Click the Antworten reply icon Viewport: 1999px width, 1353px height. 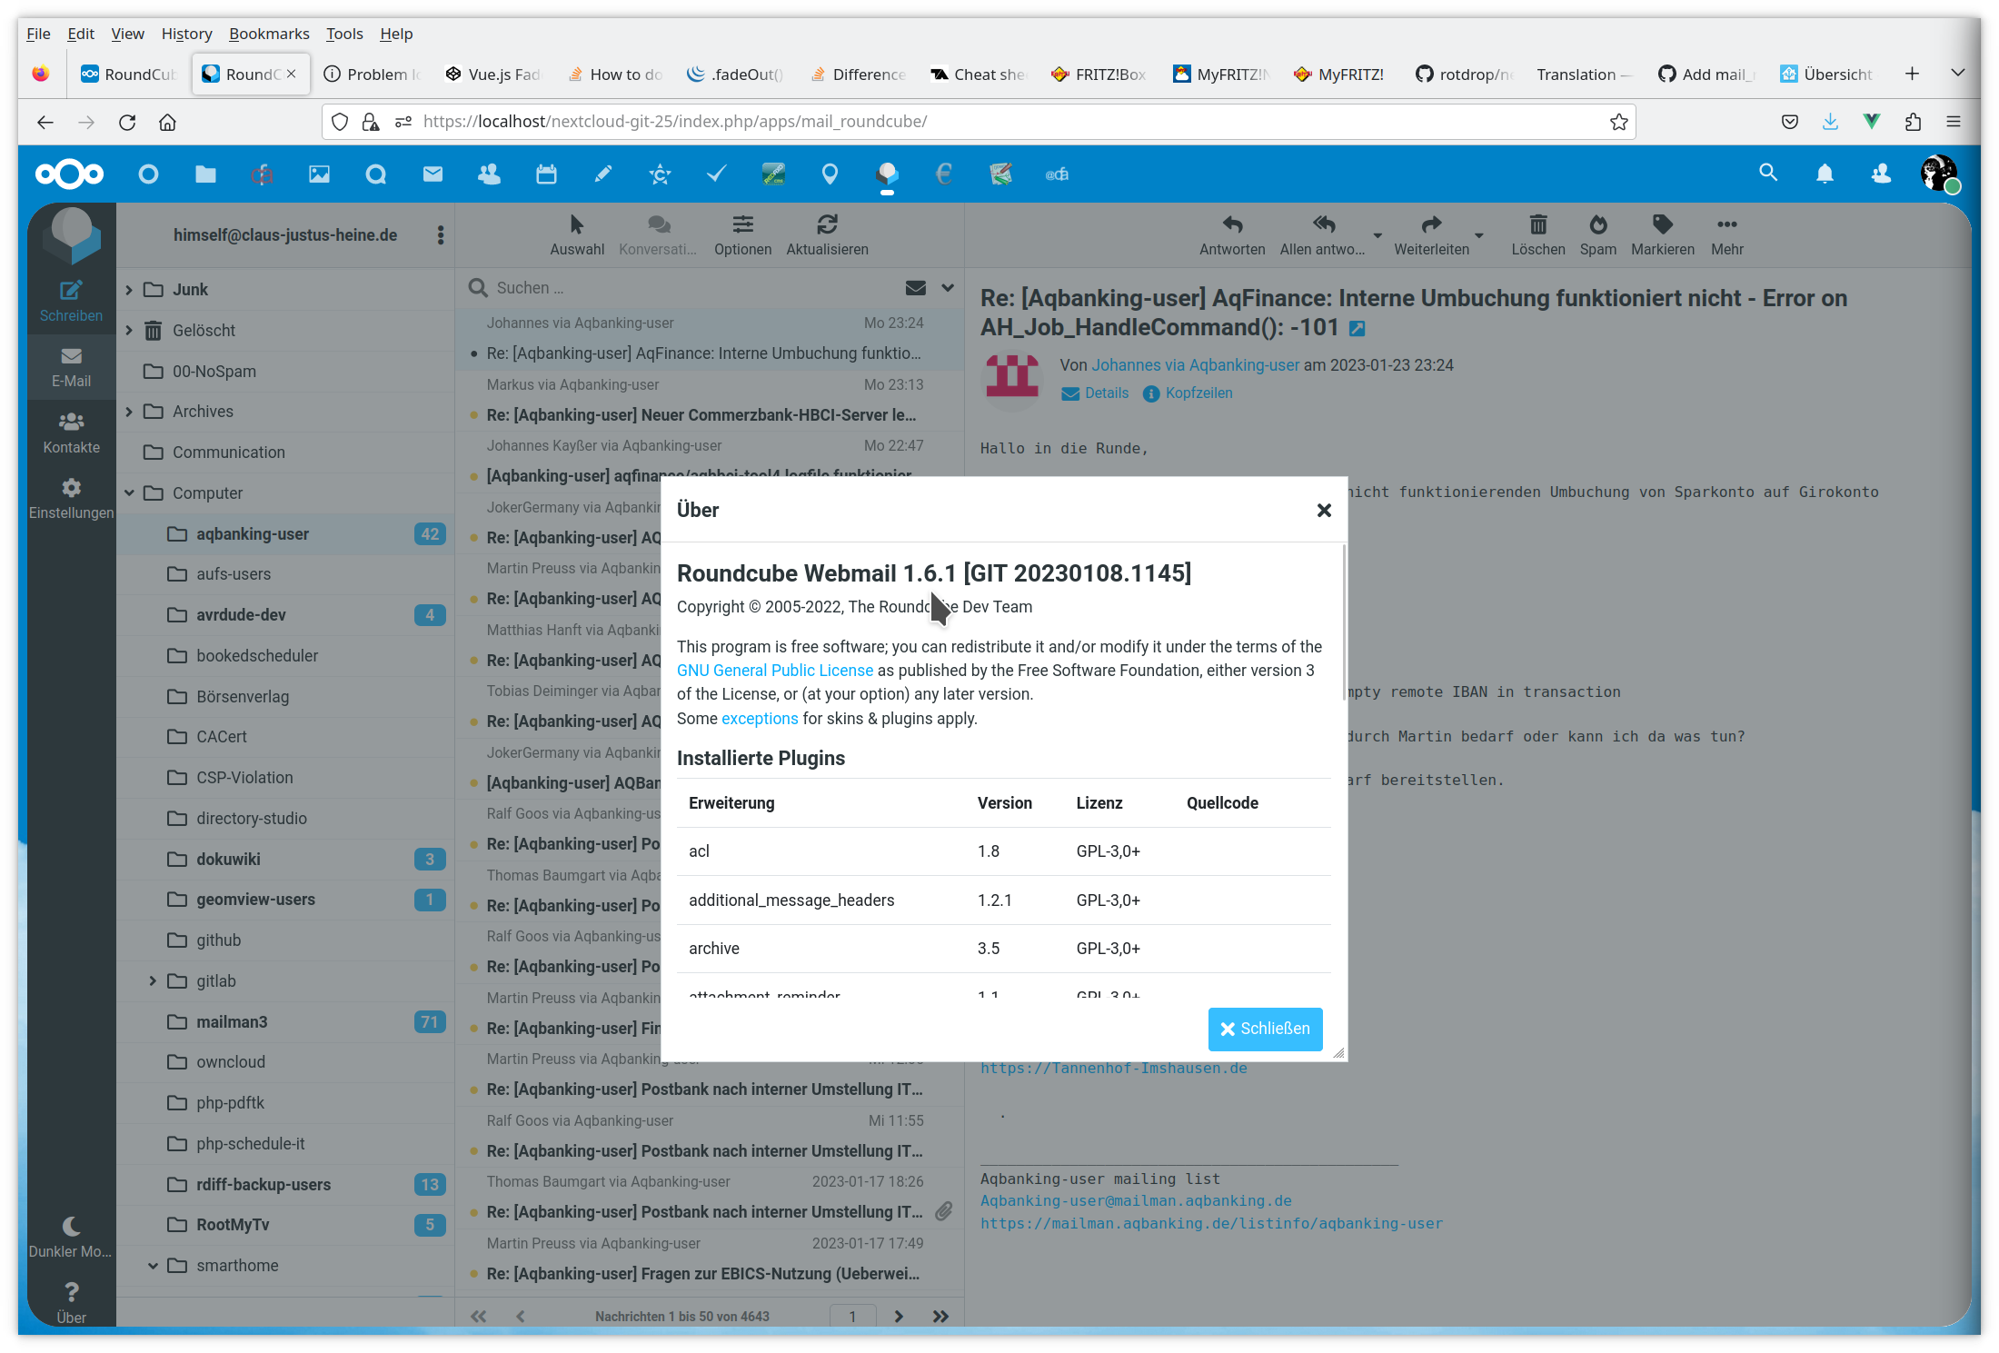pyautogui.click(x=1231, y=225)
